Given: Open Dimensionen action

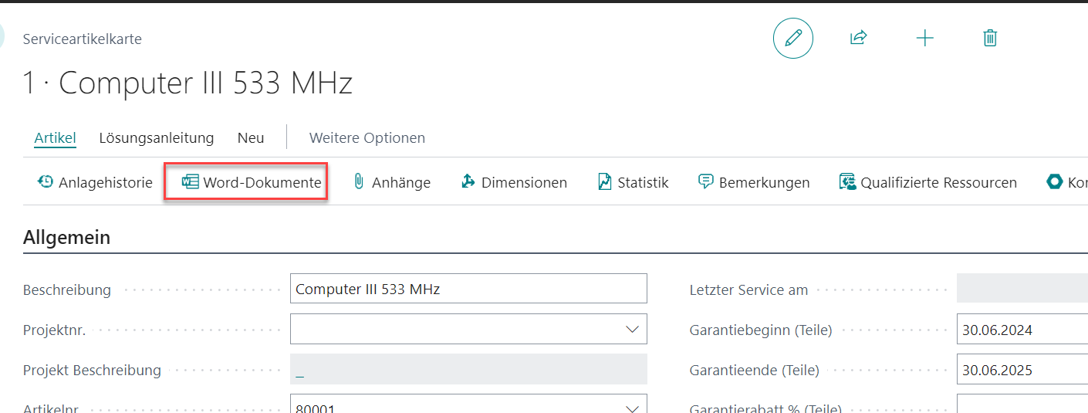Looking at the screenshot, I should coord(514,182).
